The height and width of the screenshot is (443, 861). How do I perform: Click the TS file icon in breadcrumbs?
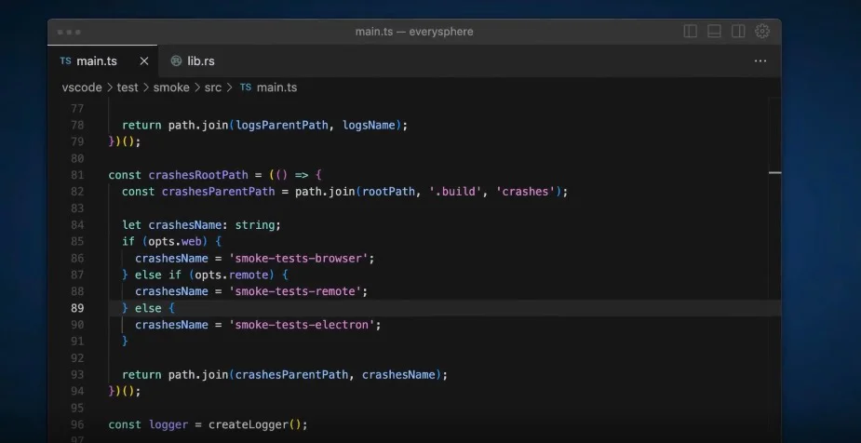[x=245, y=87]
